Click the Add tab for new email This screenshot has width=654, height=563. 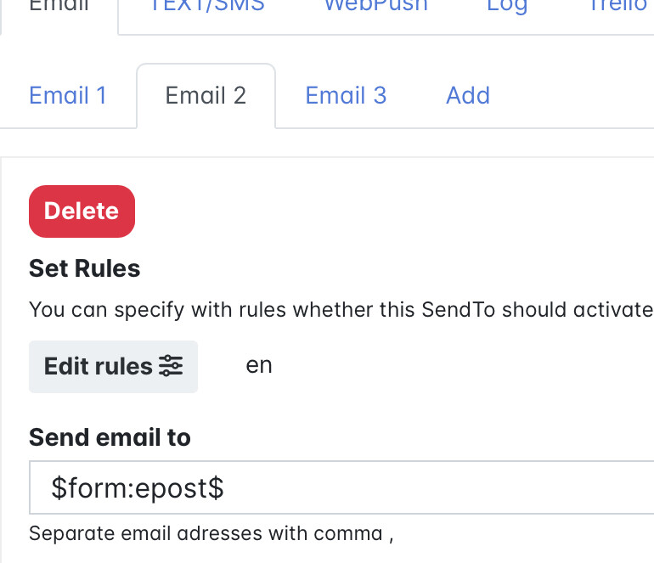[x=468, y=95]
